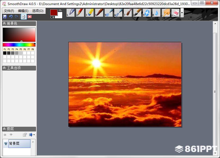Click the dark red foreground color swatch
This screenshot has width=220, height=158.
point(54,12)
